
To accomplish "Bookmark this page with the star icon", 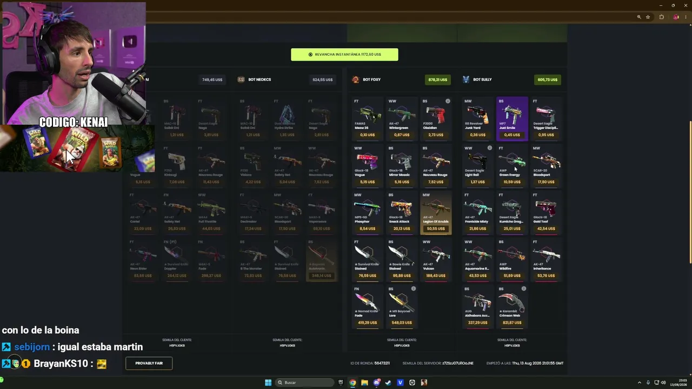I will pos(648,17).
